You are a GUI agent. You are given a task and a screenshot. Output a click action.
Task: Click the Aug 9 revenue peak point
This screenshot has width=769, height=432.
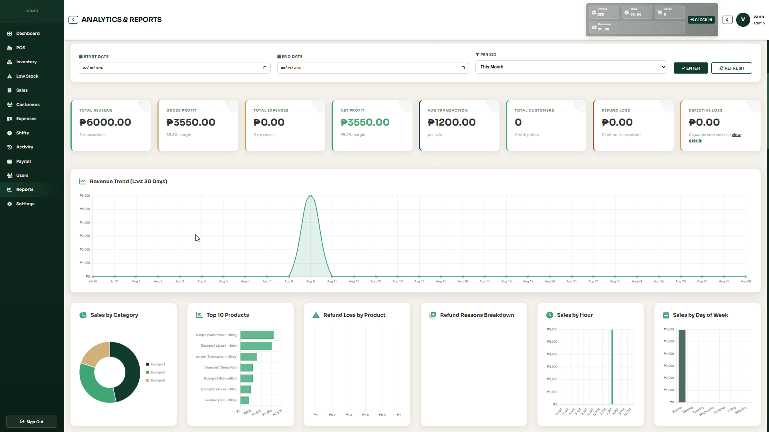(310, 196)
